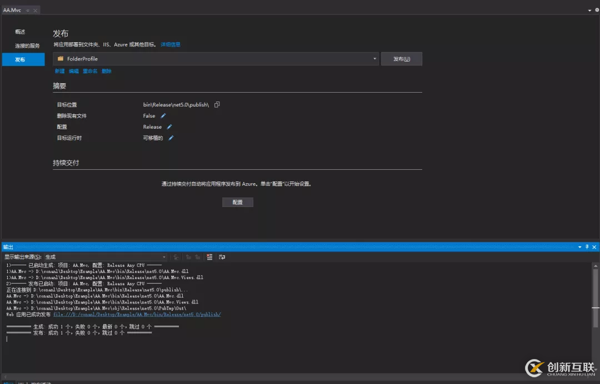
Task: Click the 'False' value text
Action: (149, 116)
